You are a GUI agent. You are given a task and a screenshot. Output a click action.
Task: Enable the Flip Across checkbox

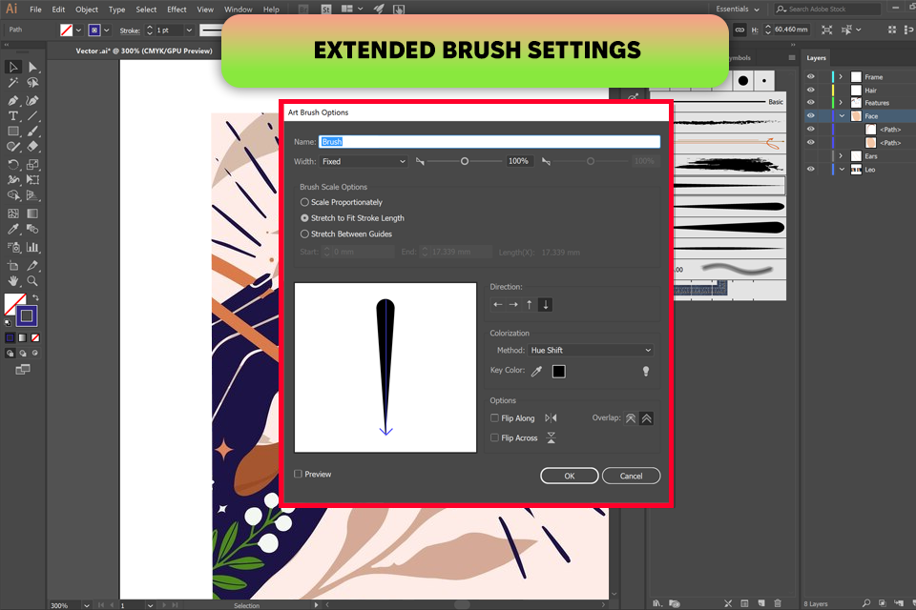(495, 437)
